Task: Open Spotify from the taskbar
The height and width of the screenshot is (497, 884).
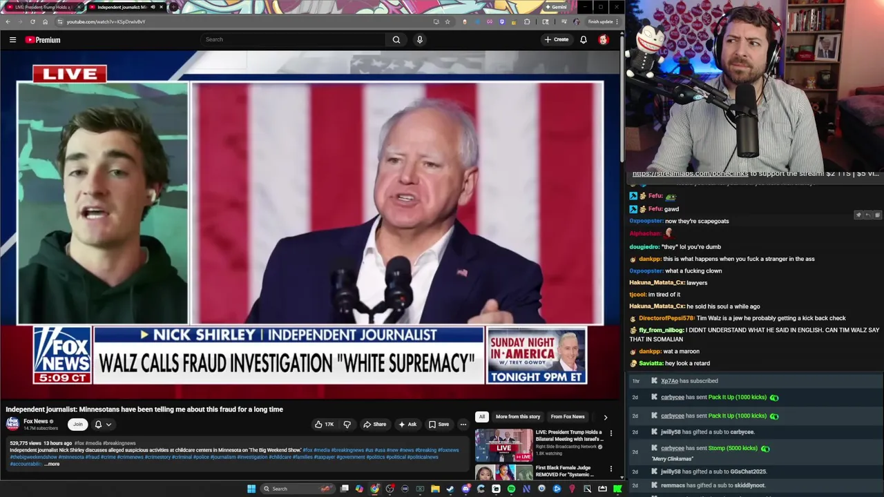Action: click(511, 489)
